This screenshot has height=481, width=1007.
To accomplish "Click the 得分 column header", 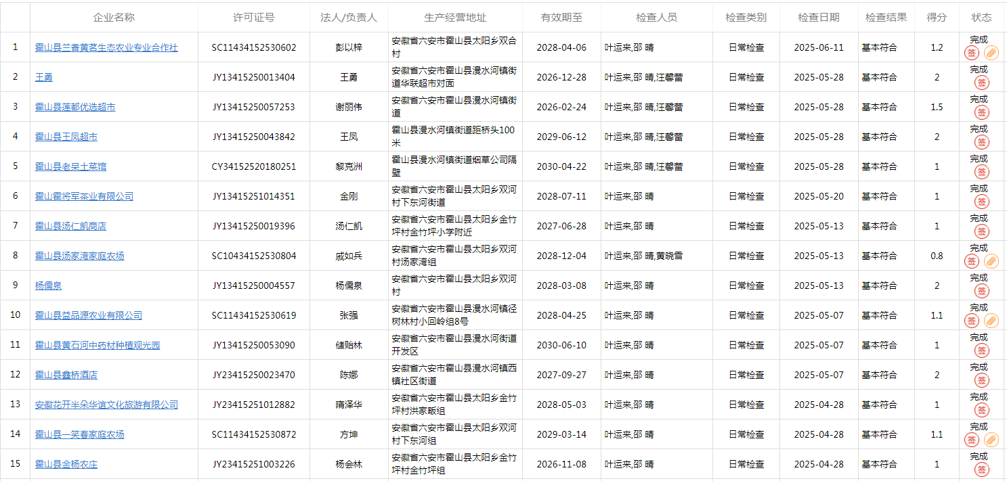I will click(x=937, y=18).
